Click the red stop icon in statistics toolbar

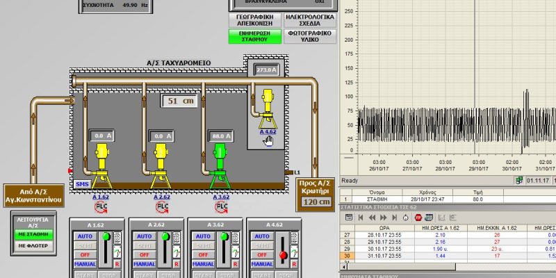[x=418, y=218]
